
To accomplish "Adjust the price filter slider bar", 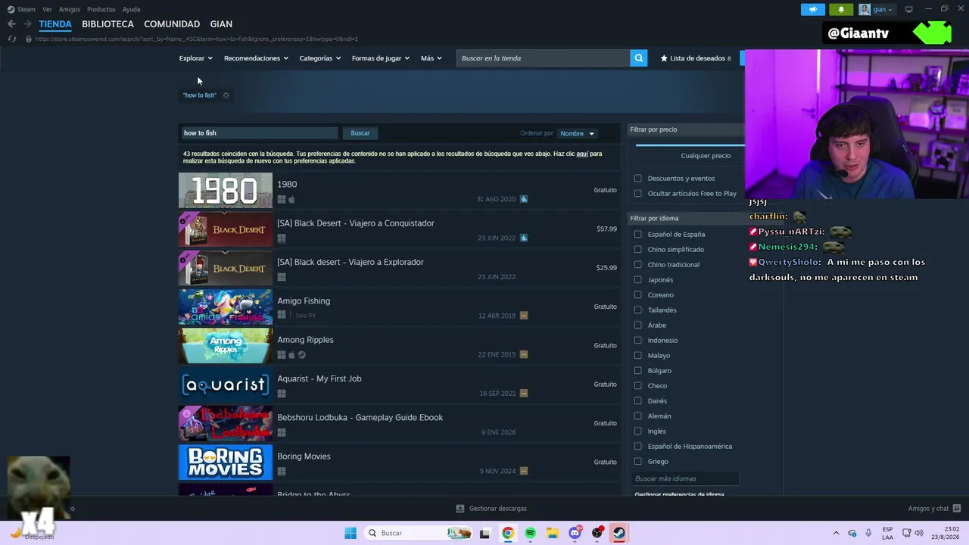I will point(690,144).
